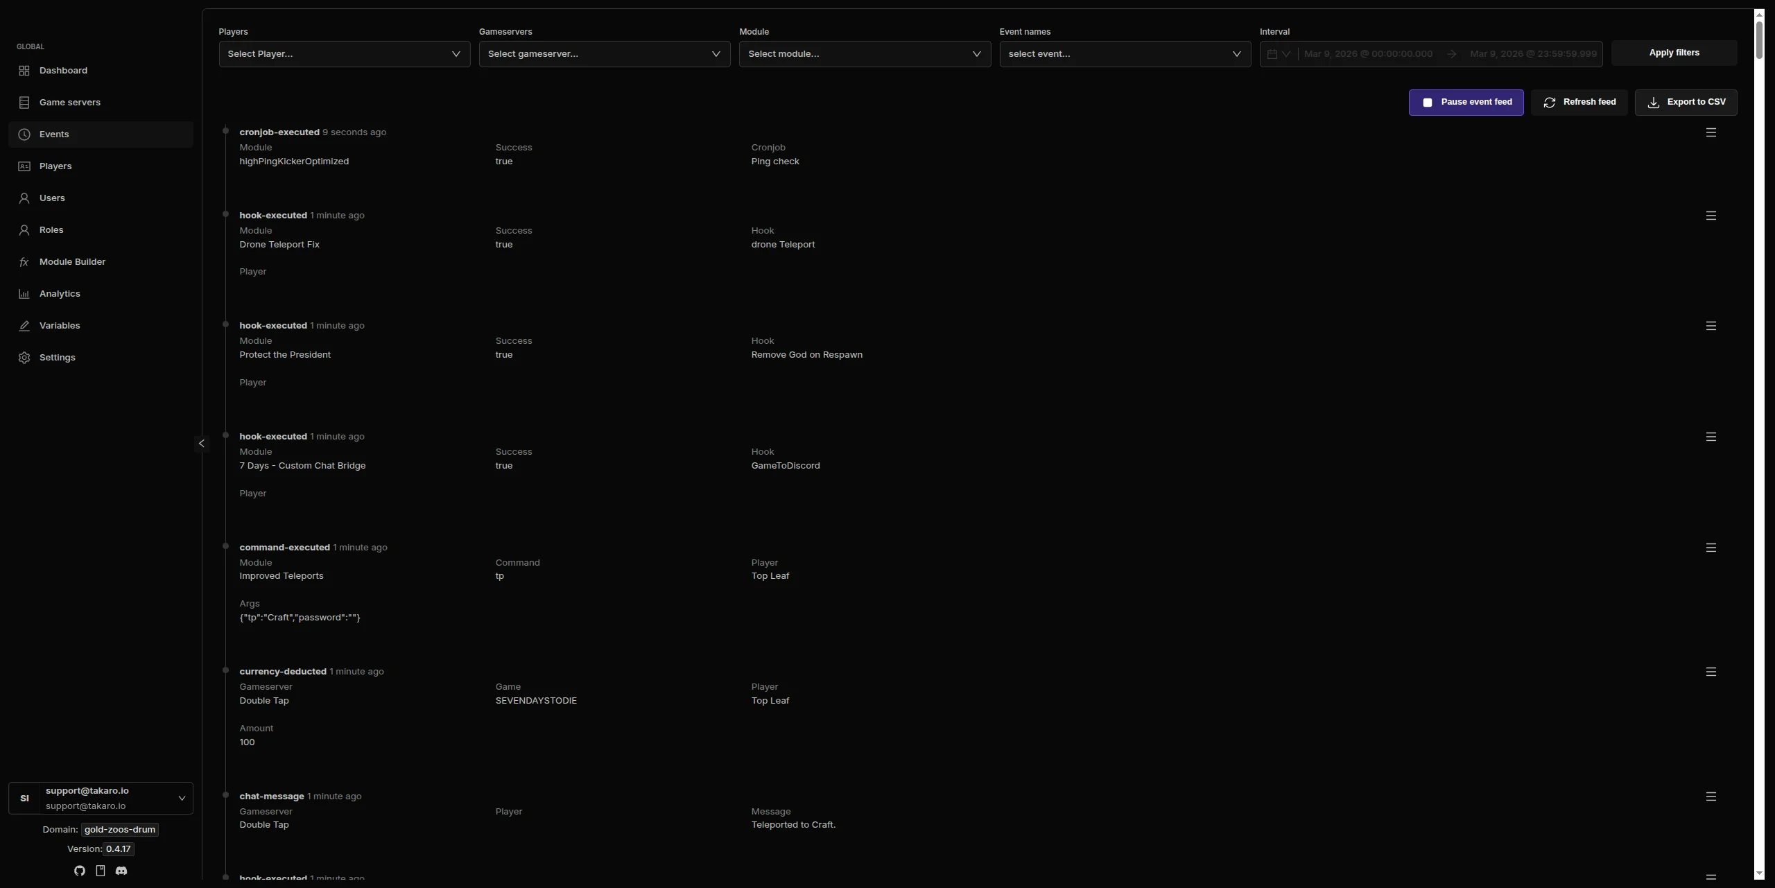Click the Apply filters button
This screenshot has height=888, width=1775.
[x=1674, y=53]
